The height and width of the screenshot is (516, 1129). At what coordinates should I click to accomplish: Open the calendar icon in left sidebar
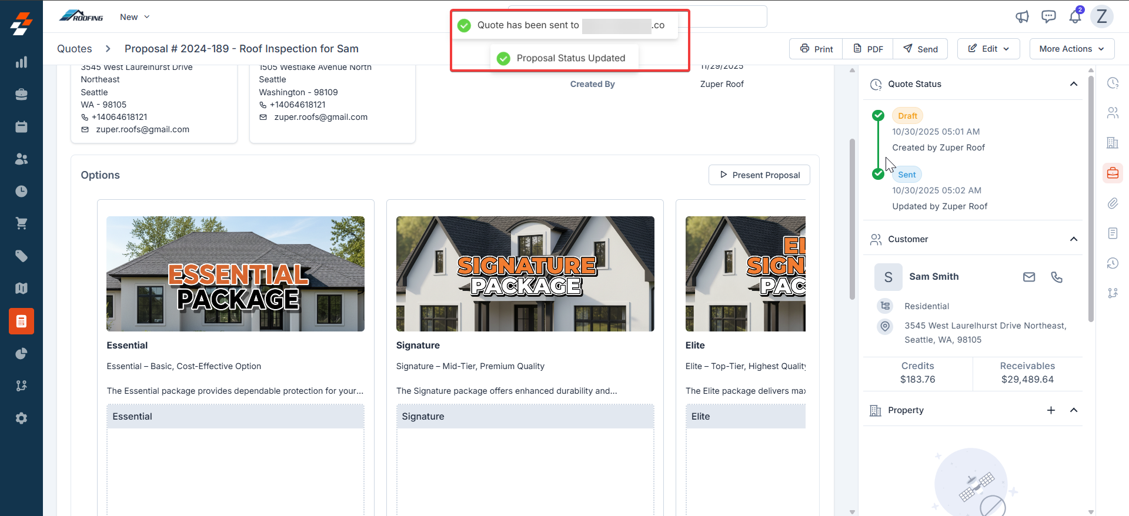(21, 127)
